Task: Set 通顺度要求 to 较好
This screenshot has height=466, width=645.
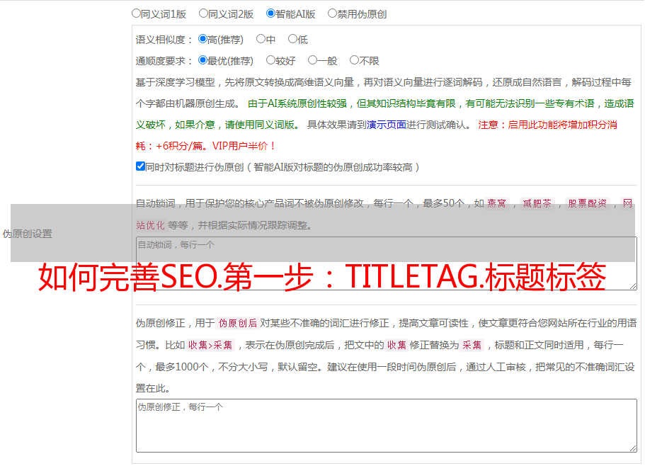Action: (x=270, y=60)
